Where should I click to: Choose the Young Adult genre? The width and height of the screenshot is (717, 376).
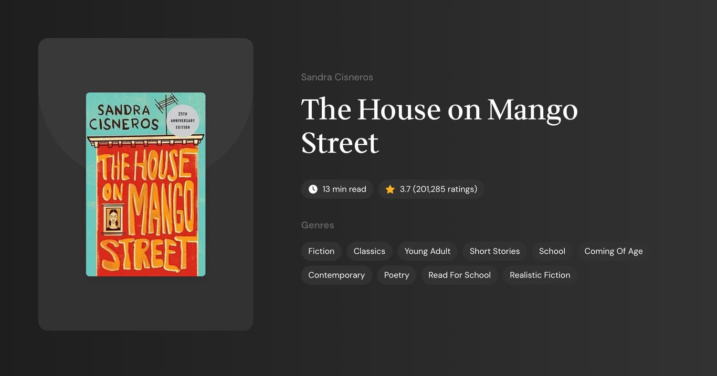tap(427, 251)
